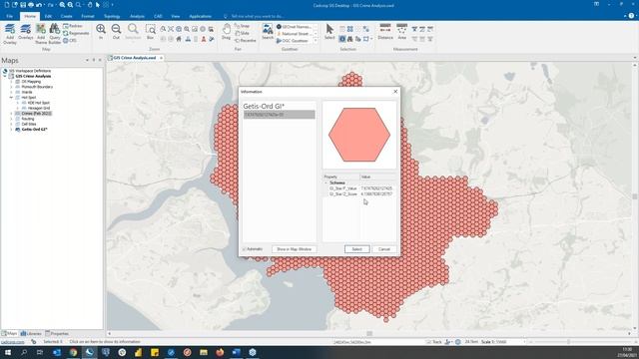Open the CRS setting in the Map group
The width and height of the screenshot is (639, 359).
(70, 40)
